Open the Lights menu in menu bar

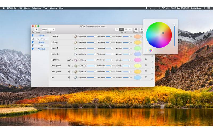coord(27,8)
